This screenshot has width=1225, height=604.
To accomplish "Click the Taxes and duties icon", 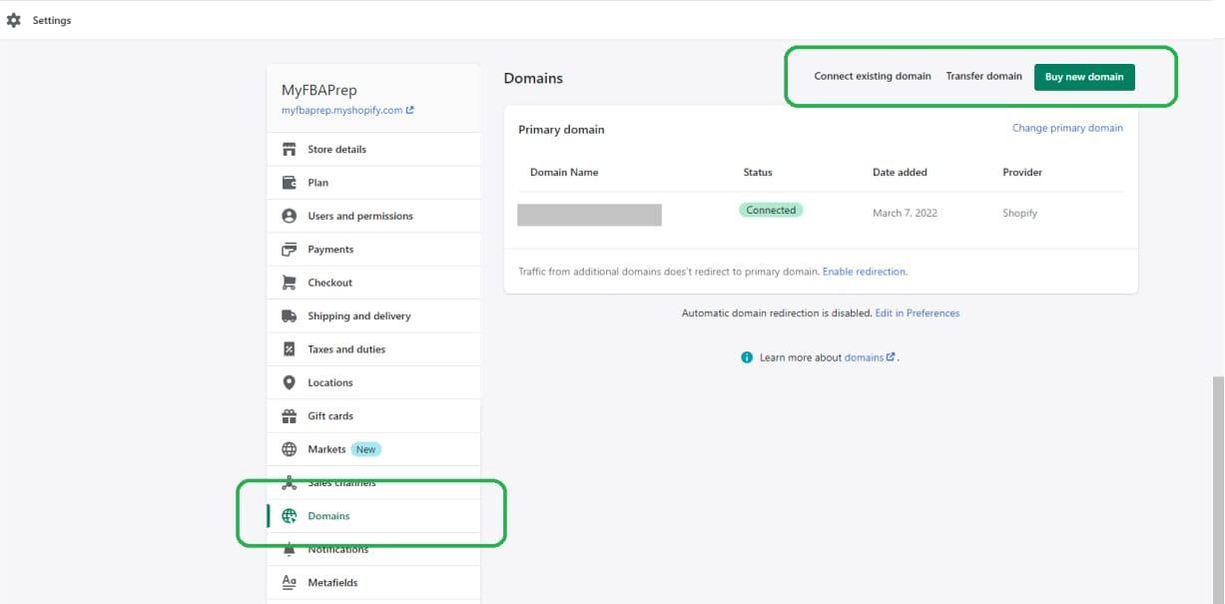I will coord(290,348).
